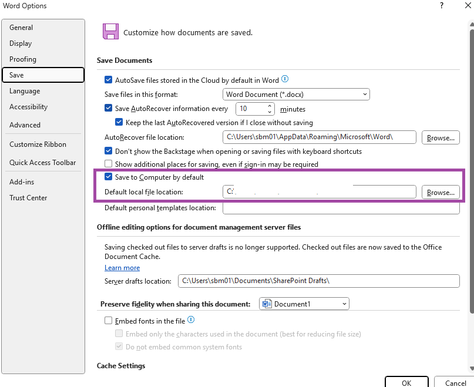474x387 pixels.
Task: Click the AutoRecover minutes number field
Action: click(x=251, y=109)
